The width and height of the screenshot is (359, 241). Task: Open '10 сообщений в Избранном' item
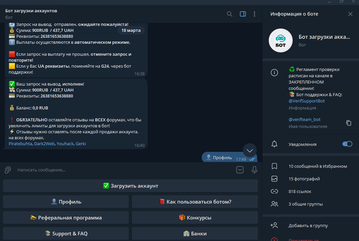pos(318,166)
